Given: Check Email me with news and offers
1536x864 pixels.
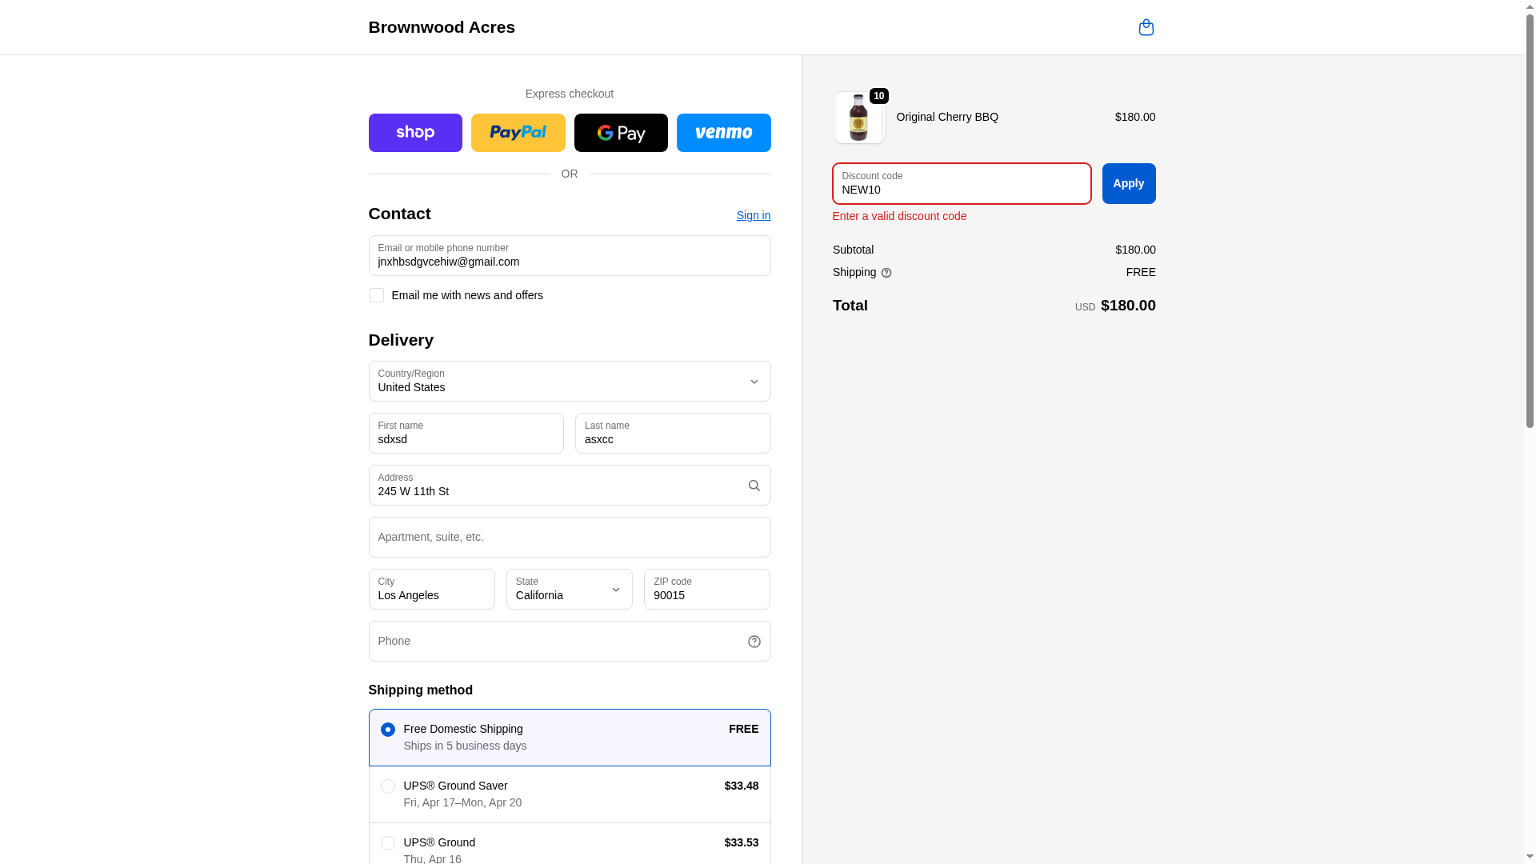Looking at the screenshot, I should [x=376, y=295].
